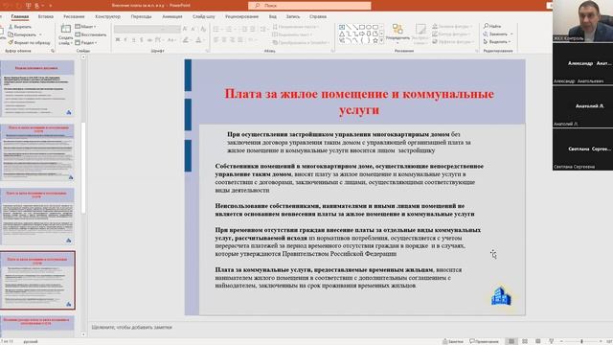The width and height of the screenshot is (613, 345).
Task: Open the Вид (View) tab
Action: [272, 16]
